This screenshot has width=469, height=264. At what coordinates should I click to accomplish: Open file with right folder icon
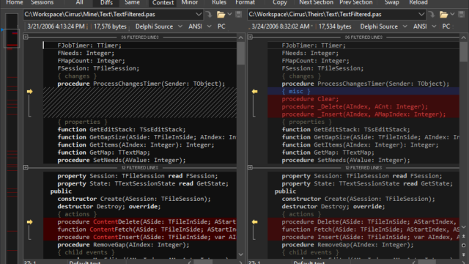[443, 15]
